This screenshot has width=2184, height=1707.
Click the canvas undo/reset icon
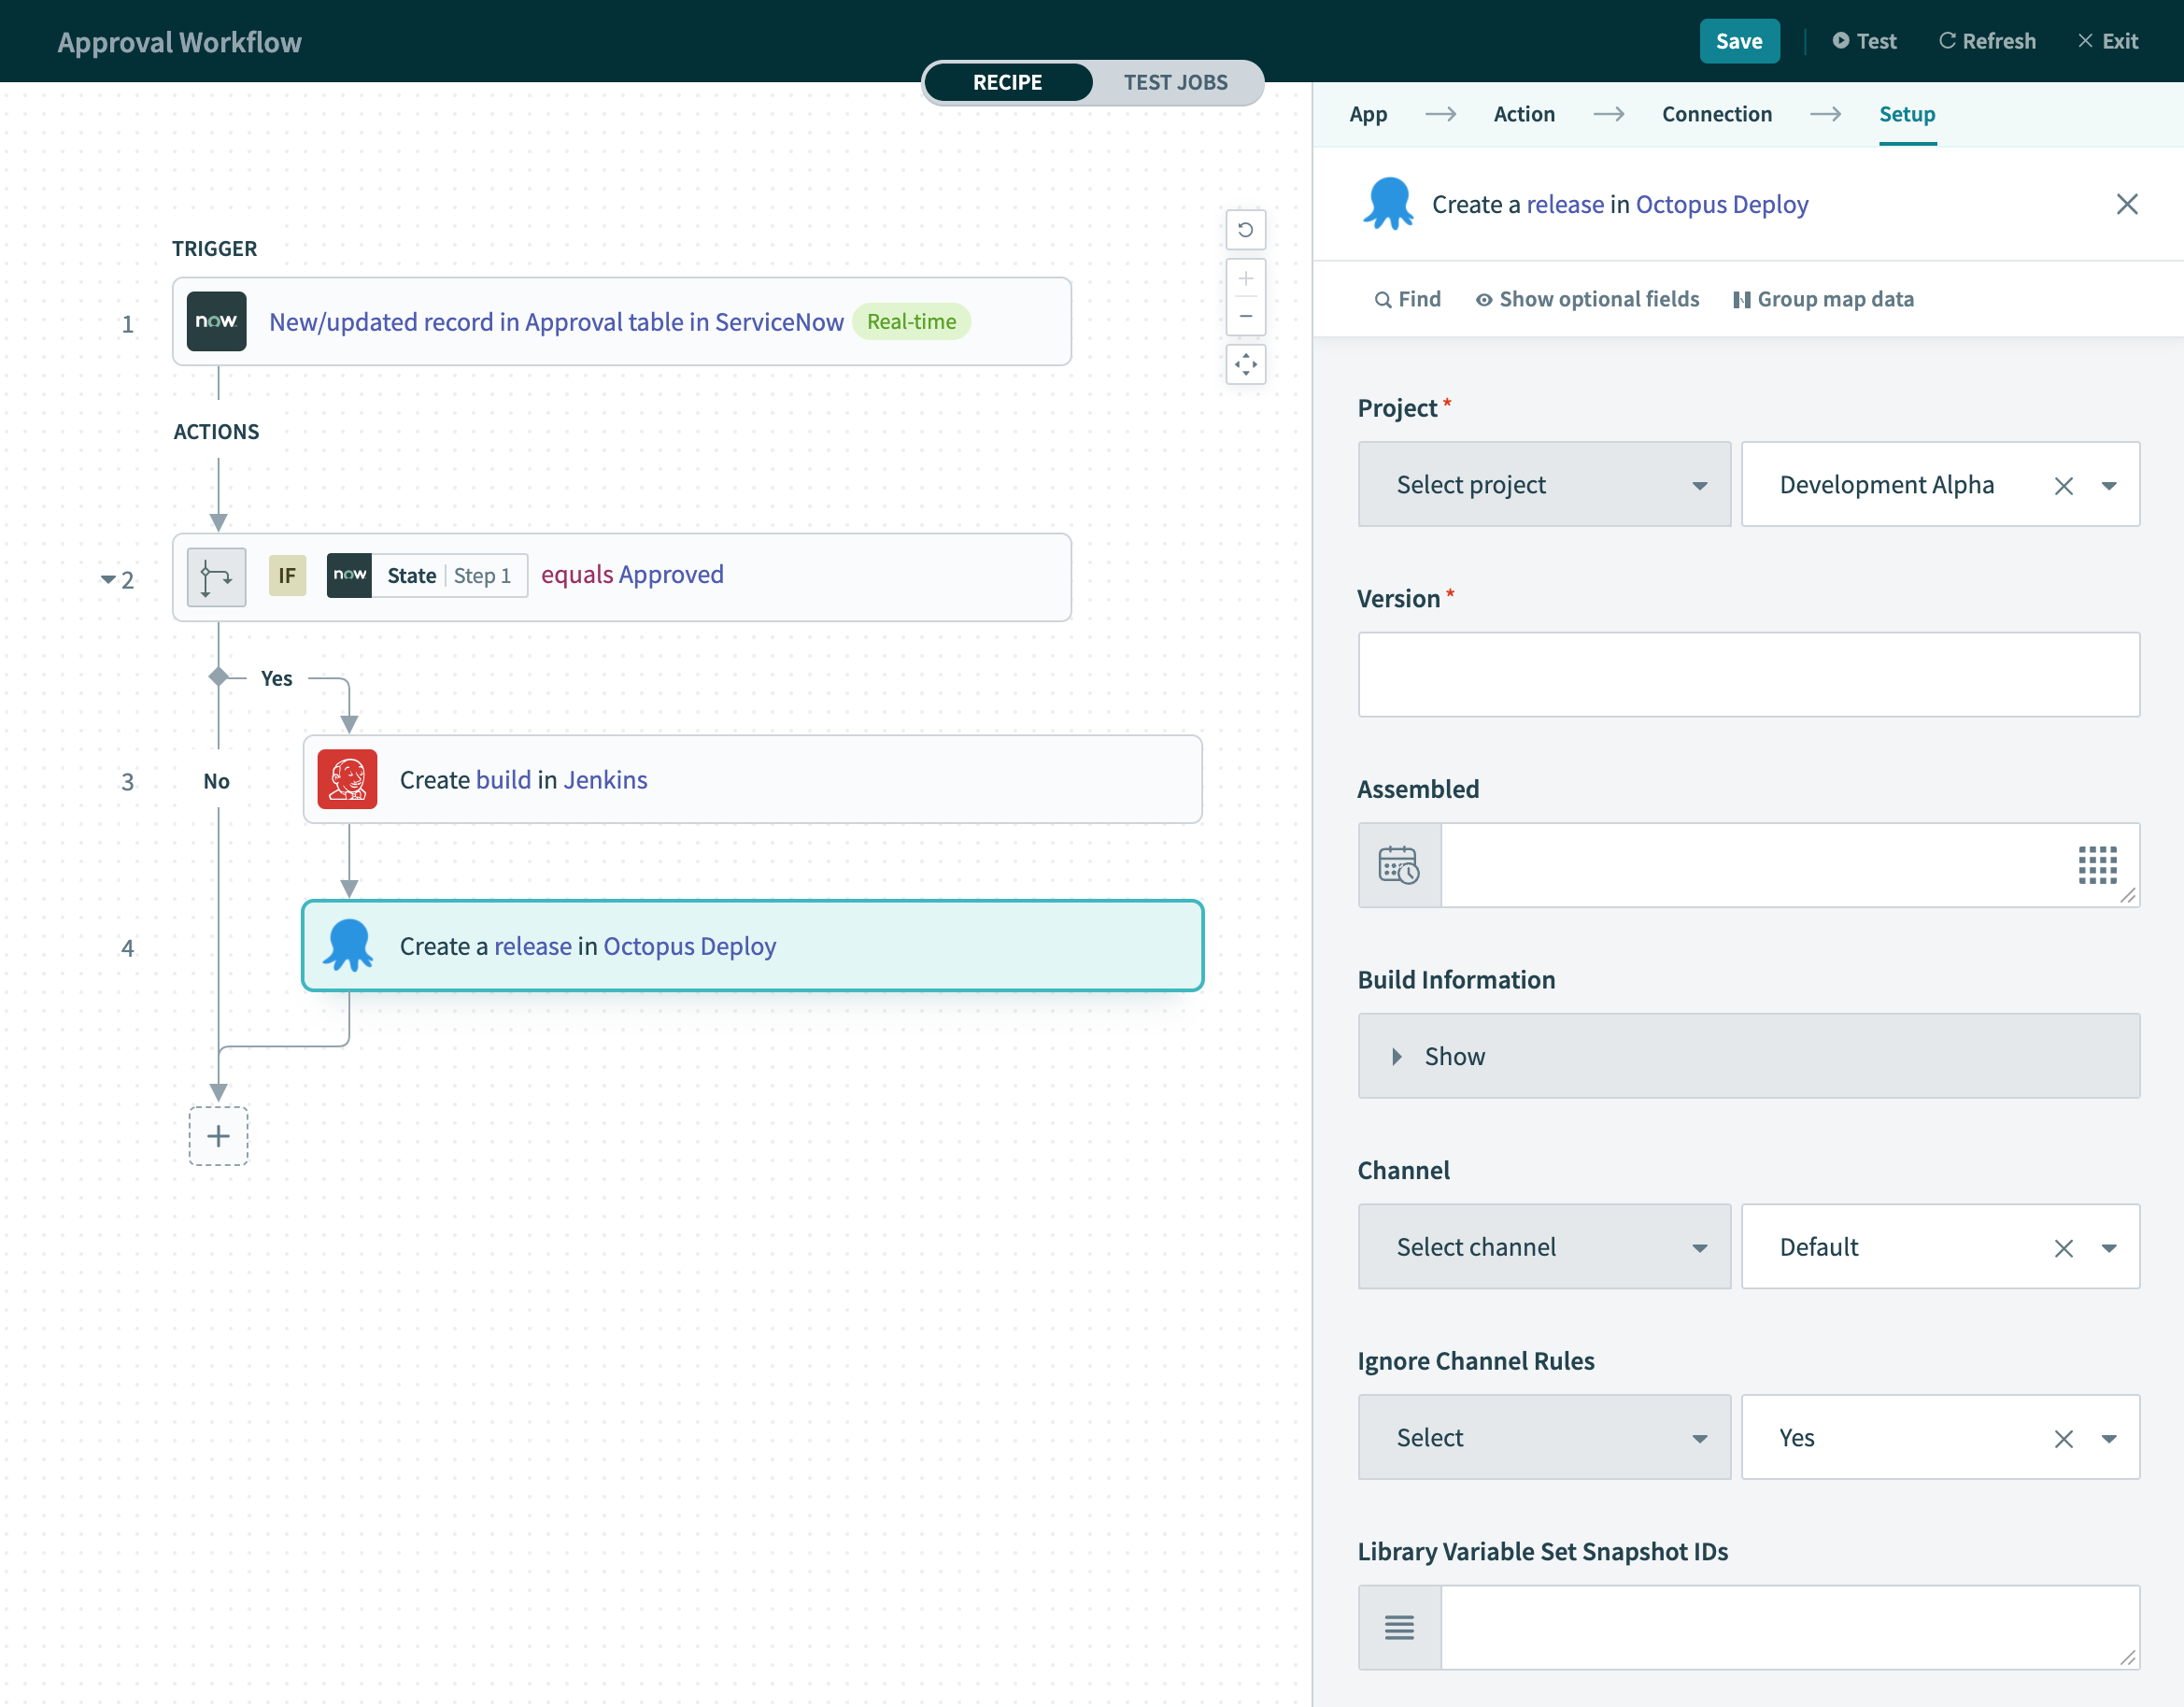[x=1245, y=230]
